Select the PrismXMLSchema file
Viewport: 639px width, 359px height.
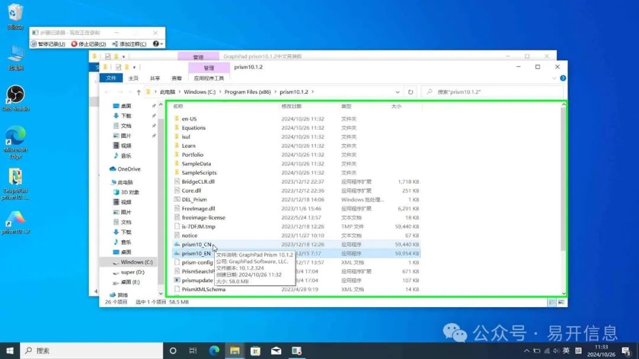pyautogui.click(x=204, y=289)
